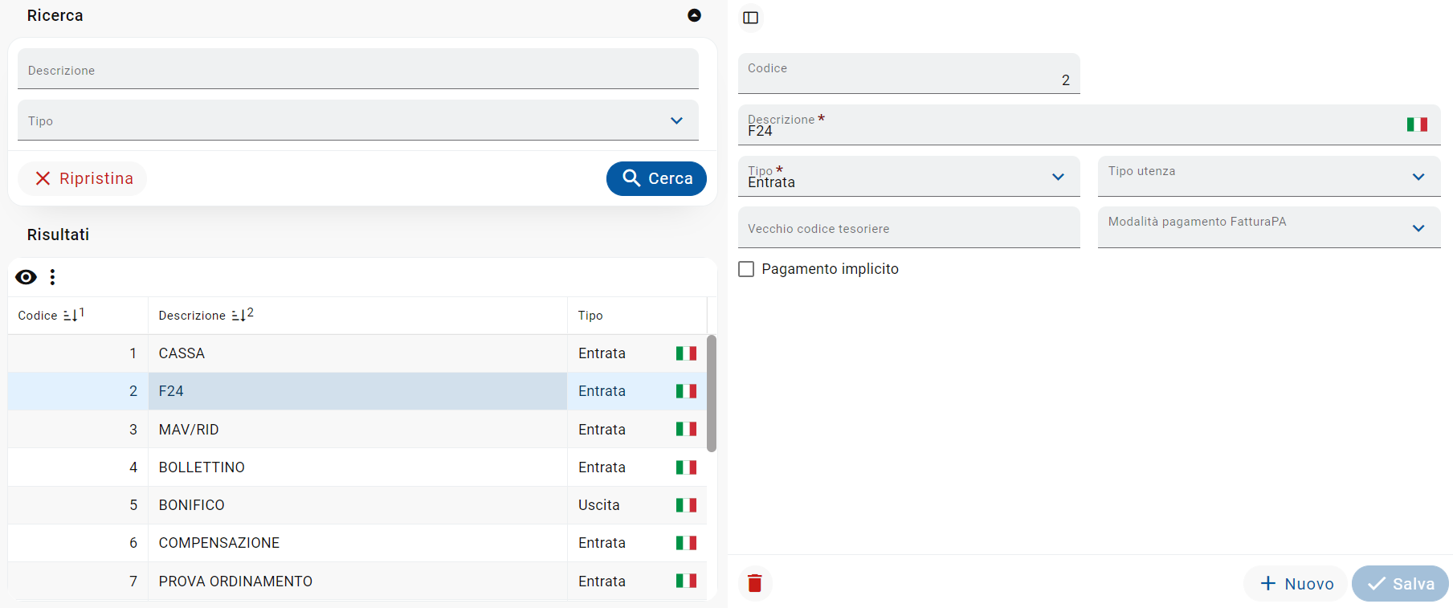The image size is (1453, 608).
Task: Open the three-dot results options menu
Action: pos(52,277)
